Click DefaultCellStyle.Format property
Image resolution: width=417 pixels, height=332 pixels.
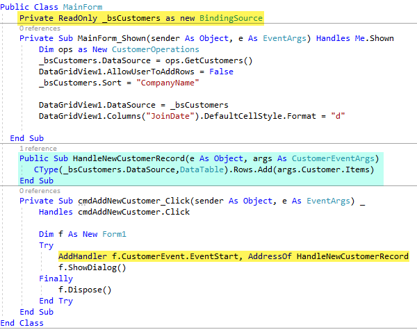260,117
